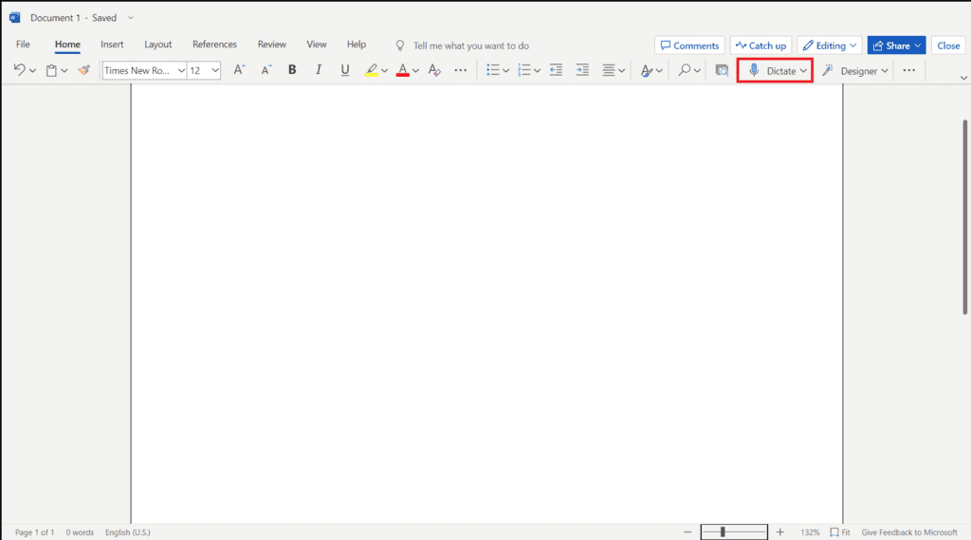Select the Format Painter brush

84,70
